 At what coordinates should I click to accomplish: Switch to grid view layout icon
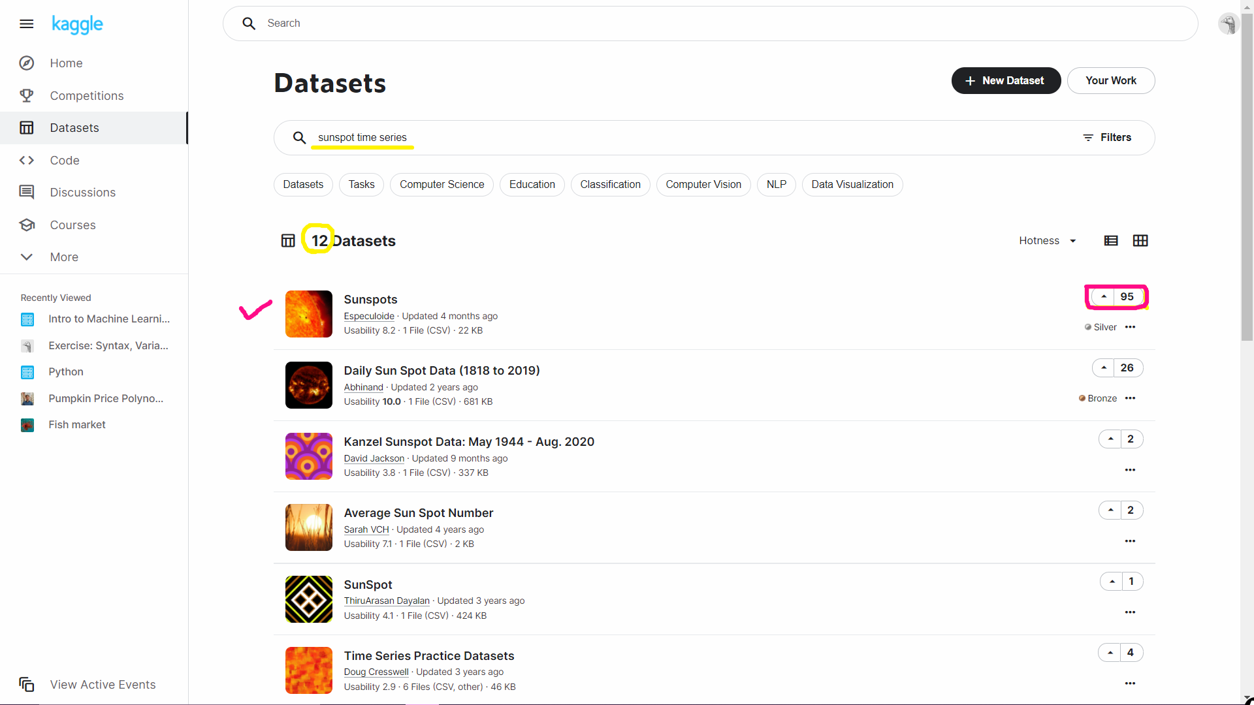click(1140, 241)
